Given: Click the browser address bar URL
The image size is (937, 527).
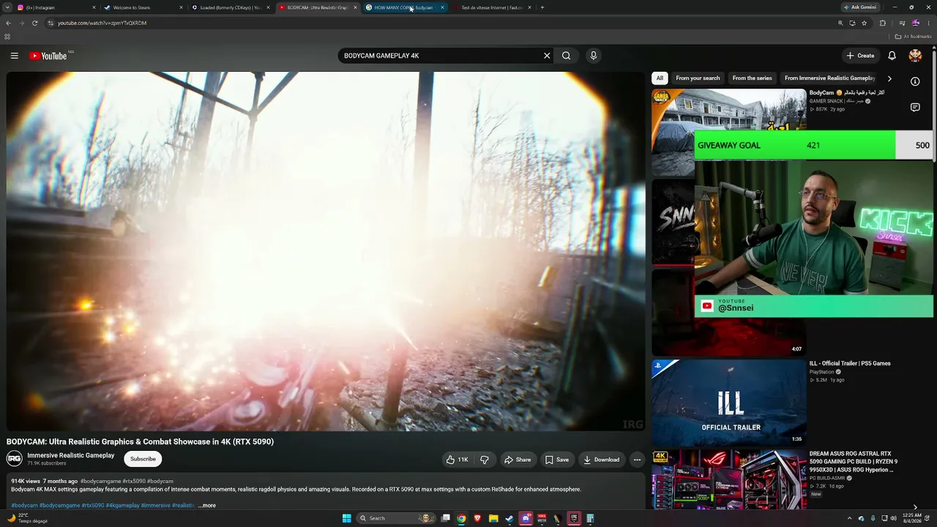Looking at the screenshot, I should (102, 23).
